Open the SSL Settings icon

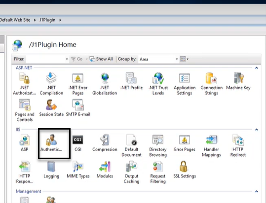(x=185, y=169)
